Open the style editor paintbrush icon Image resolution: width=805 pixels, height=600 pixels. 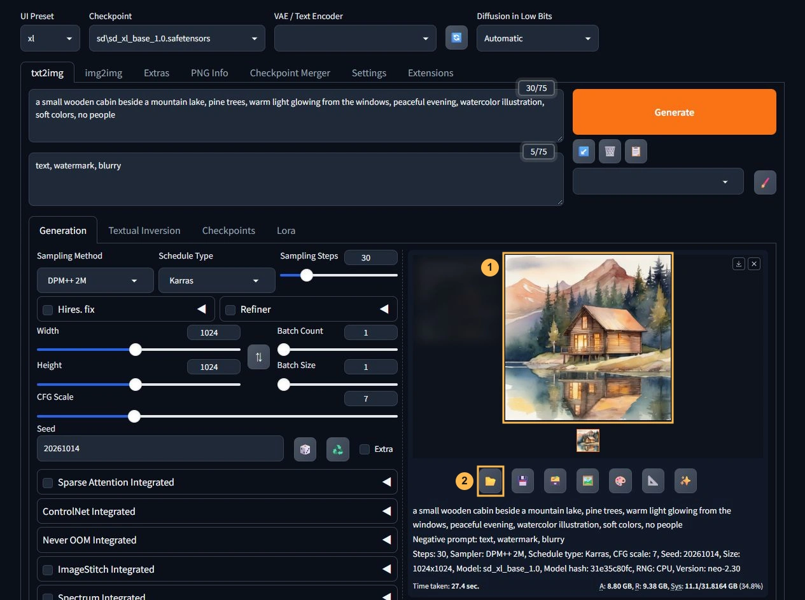point(765,182)
